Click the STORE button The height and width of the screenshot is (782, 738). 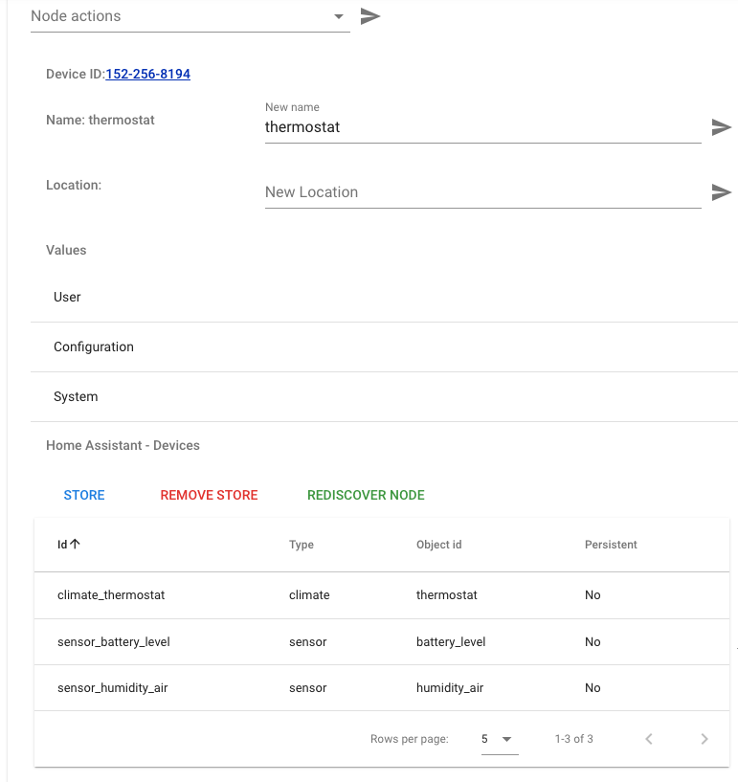pos(83,495)
